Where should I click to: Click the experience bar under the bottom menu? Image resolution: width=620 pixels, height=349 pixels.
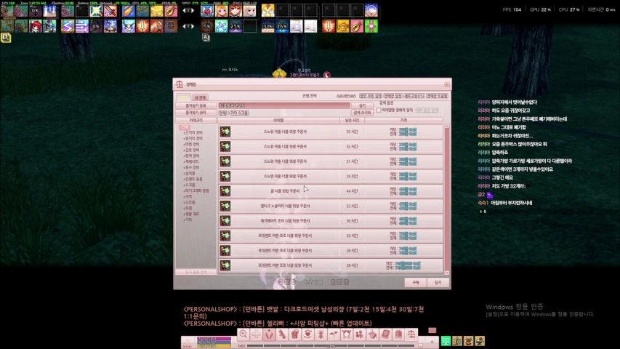(x=330, y=346)
